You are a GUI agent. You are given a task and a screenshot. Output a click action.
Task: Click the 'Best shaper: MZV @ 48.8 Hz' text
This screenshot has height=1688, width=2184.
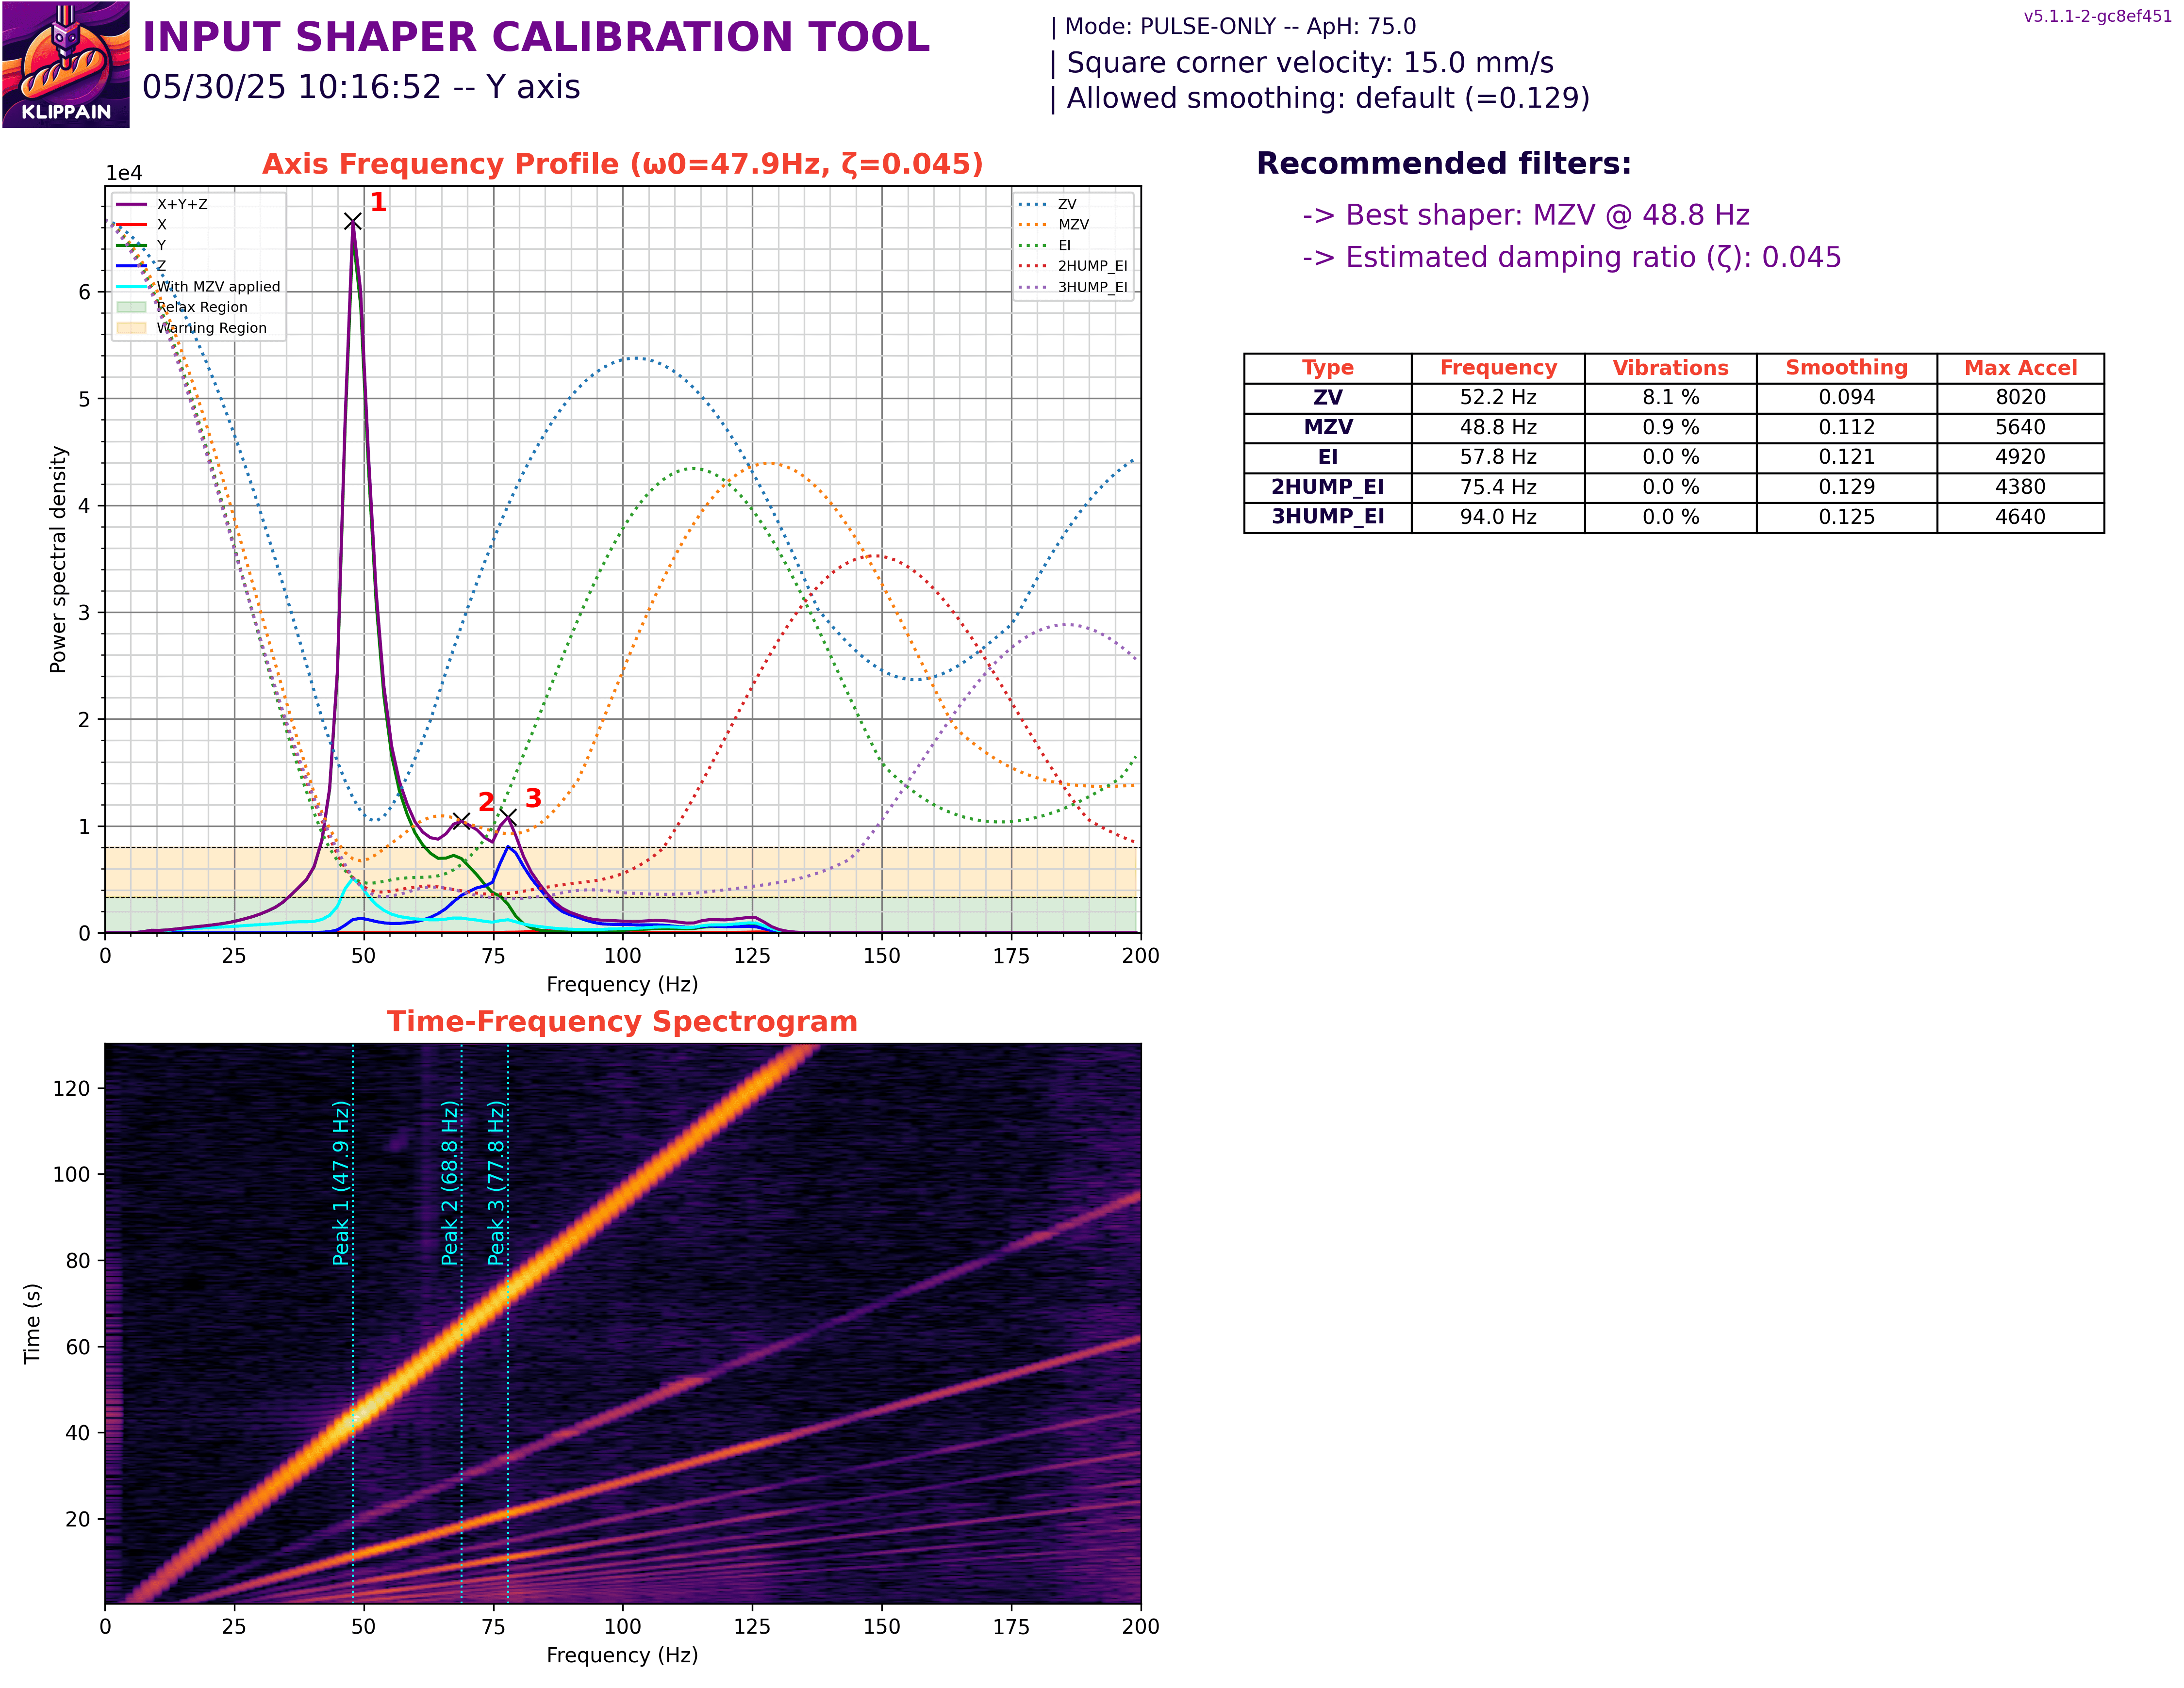[1525, 215]
